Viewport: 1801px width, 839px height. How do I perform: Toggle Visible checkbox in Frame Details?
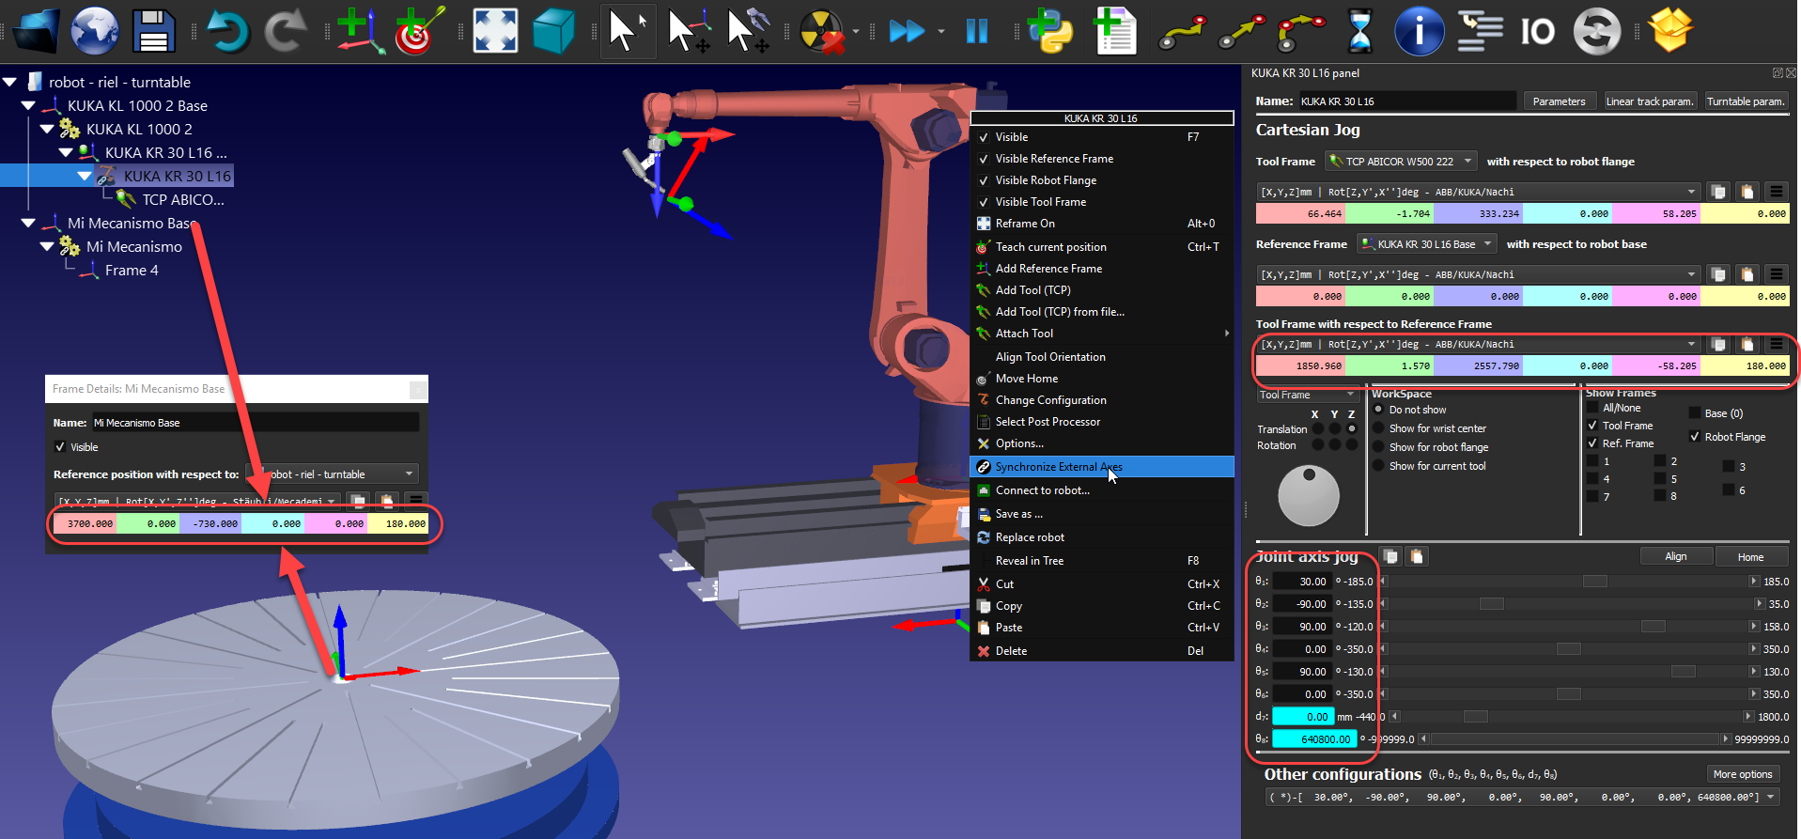coord(61,447)
